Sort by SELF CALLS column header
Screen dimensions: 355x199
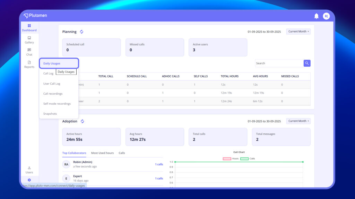(201, 76)
